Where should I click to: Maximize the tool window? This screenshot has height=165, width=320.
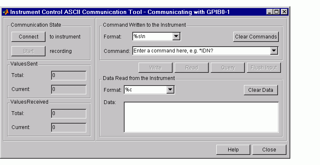coord(277,12)
